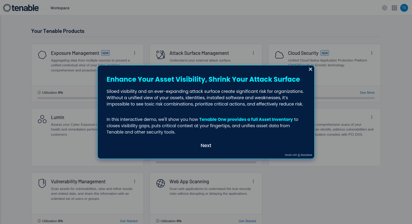Click the Tenable logo
This screenshot has height=224, width=412.
point(21,8)
